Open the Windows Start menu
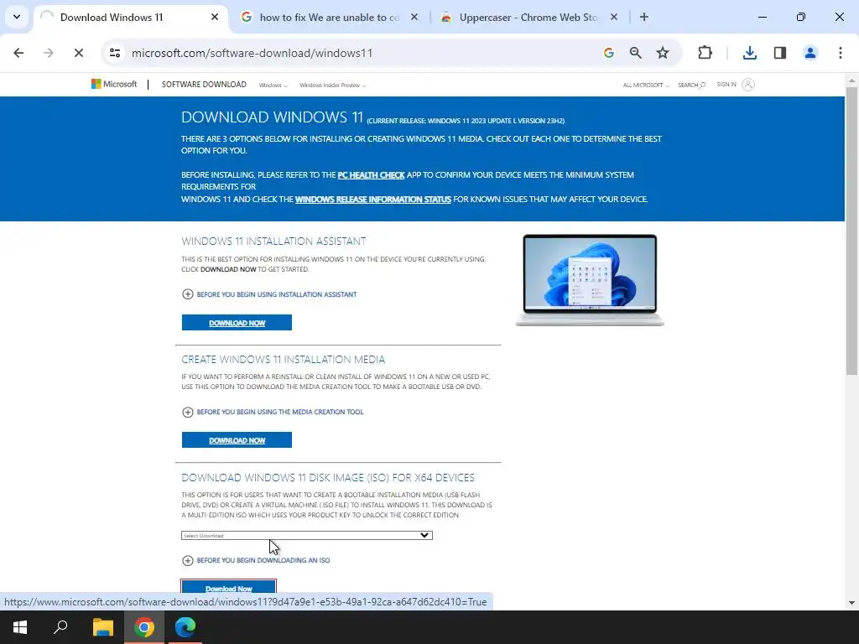859x644 pixels. 20,627
